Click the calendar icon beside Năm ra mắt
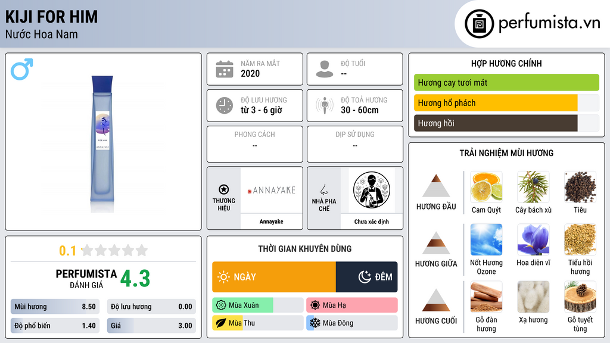 (225, 69)
